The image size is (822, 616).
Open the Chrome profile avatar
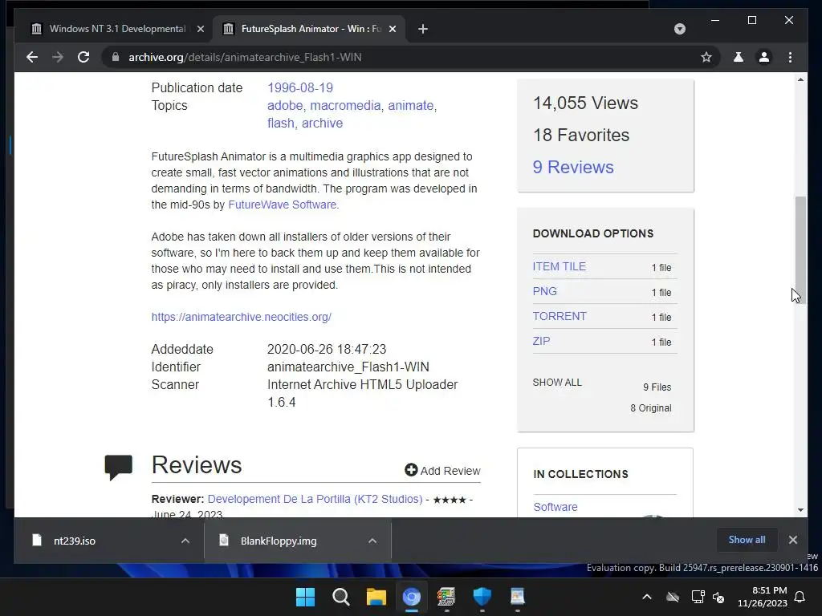764,57
